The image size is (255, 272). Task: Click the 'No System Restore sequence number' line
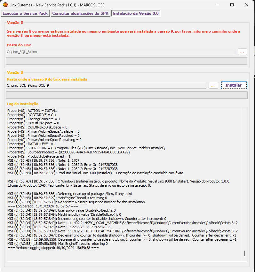76,202
